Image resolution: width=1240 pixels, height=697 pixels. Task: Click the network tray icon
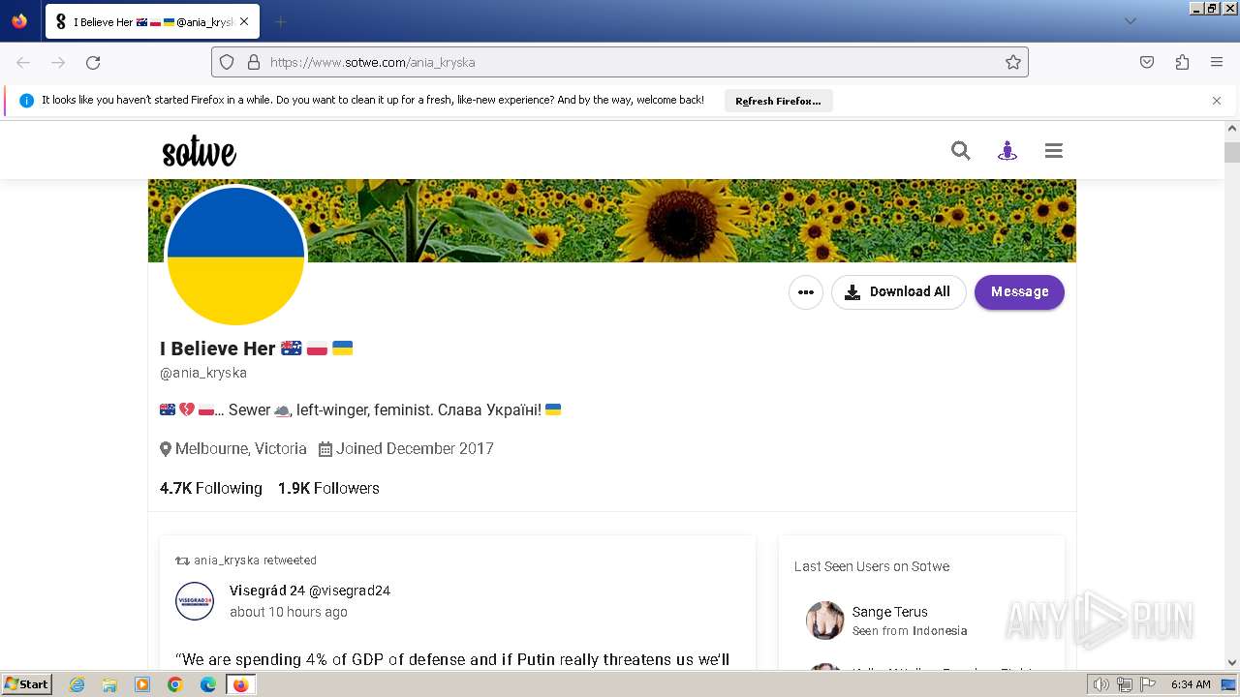point(1125,684)
